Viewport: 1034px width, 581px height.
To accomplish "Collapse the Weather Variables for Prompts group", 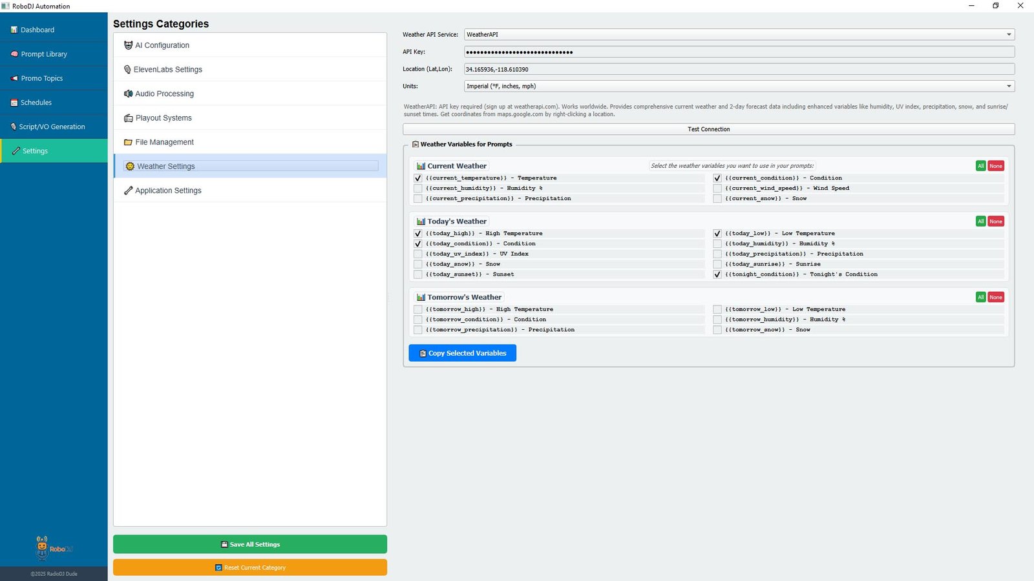I will pos(415,145).
